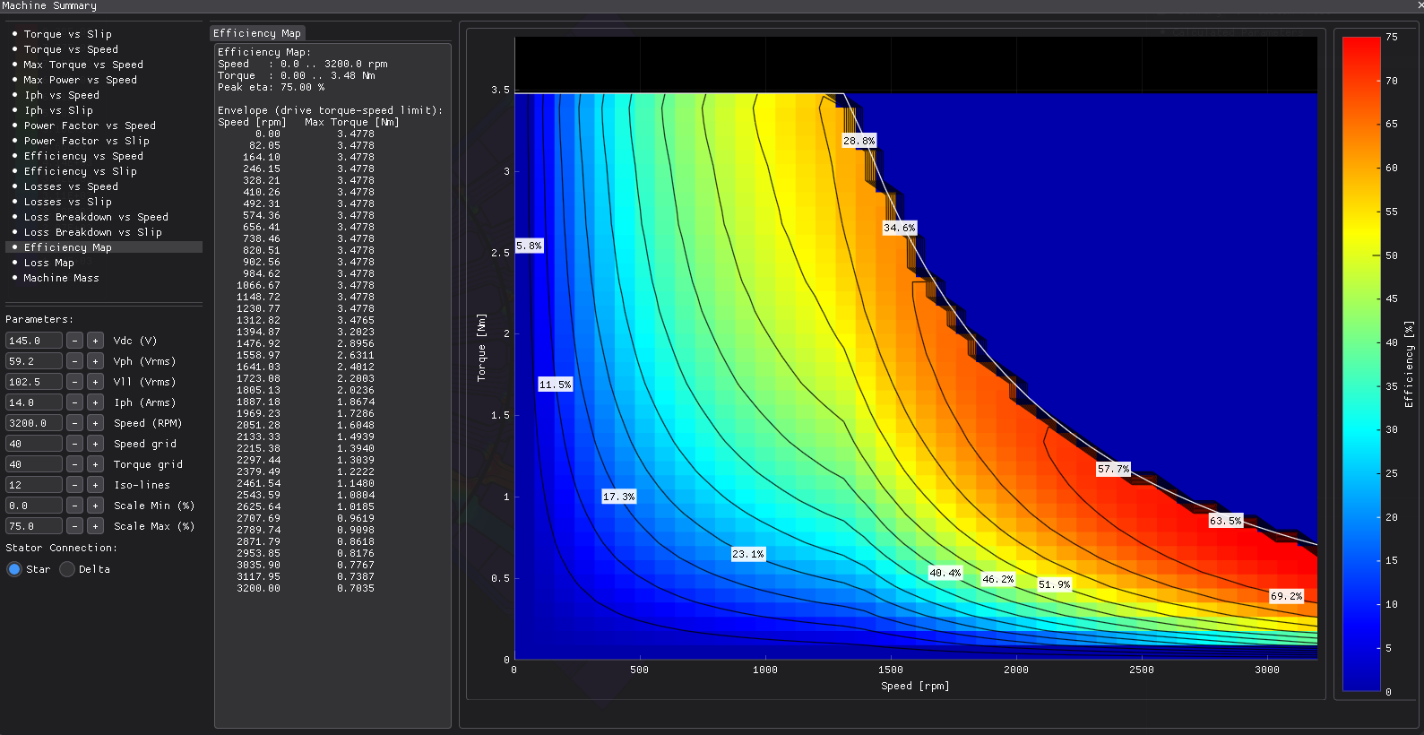1424x735 pixels.
Task: Increase Speed RPM with plus
Action: pyautogui.click(x=95, y=423)
